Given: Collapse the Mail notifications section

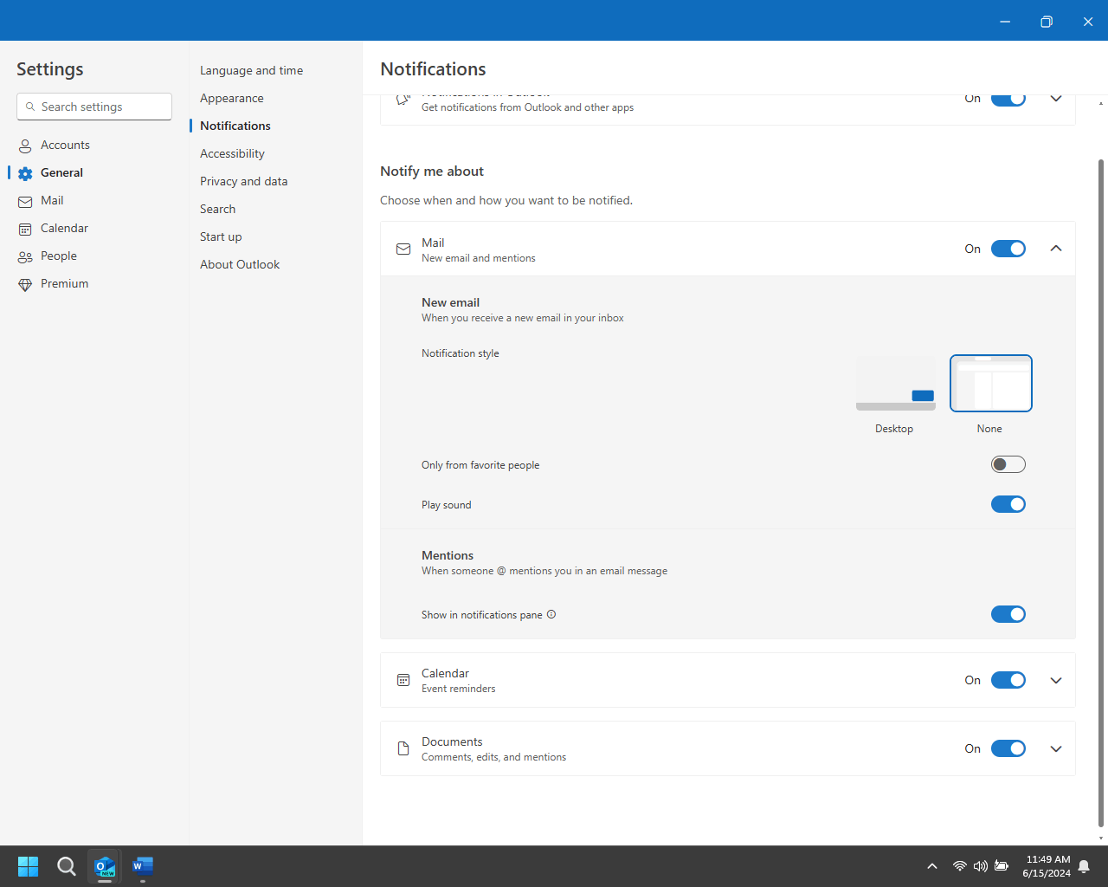Looking at the screenshot, I should tap(1055, 248).
